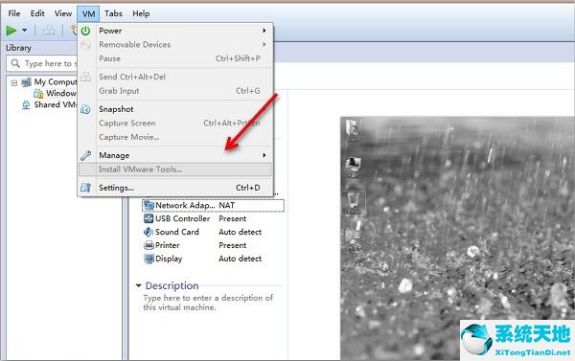
Task: Click the Shared VMs icon
Action: (26, 105)
